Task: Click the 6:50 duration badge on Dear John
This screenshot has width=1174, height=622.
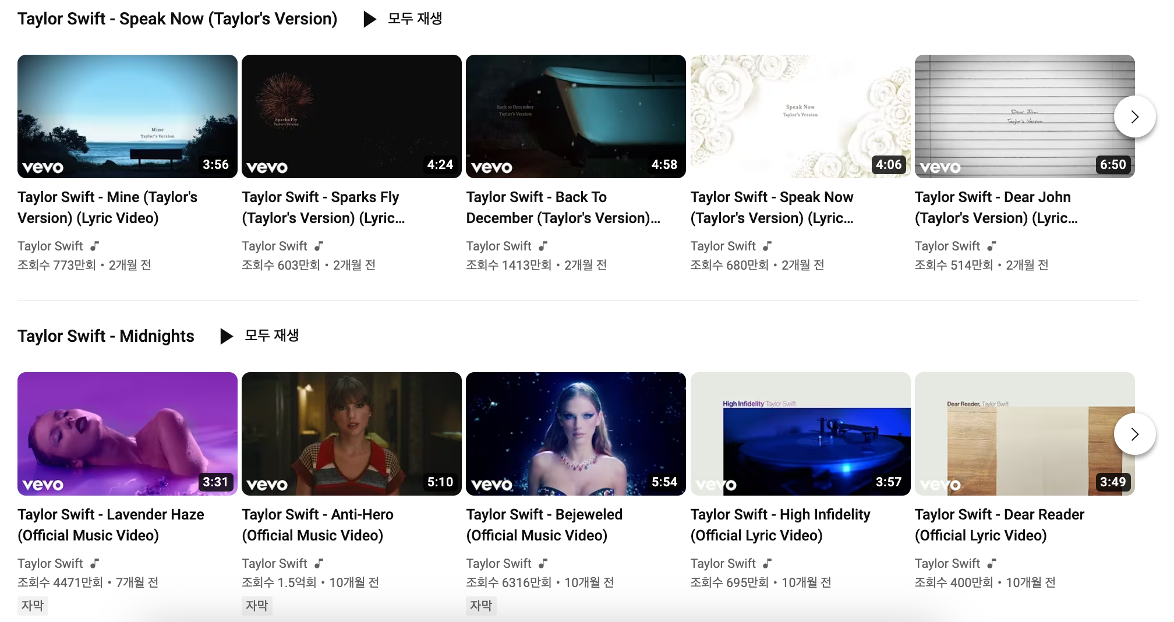Action: (1113, 165)
